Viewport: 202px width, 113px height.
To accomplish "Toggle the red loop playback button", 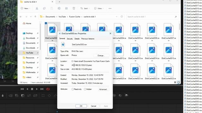I will coord(48,89).
